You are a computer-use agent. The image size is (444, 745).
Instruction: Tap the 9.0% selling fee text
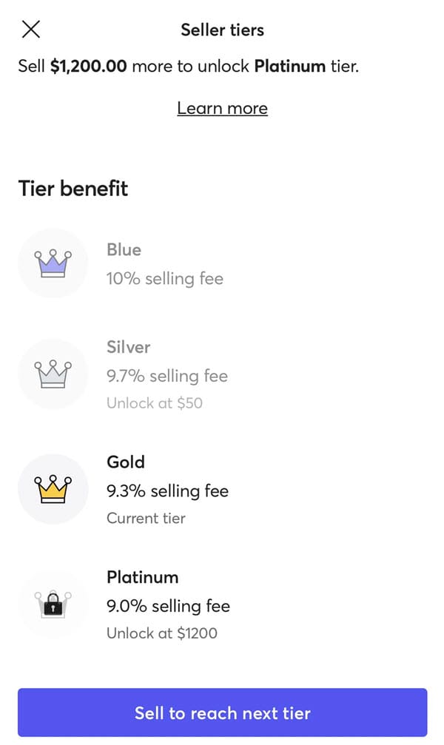168,607
